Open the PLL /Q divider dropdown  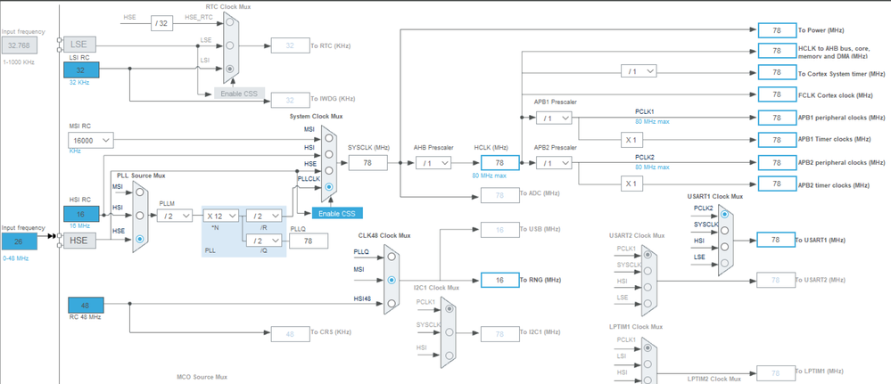pos(264,241)
